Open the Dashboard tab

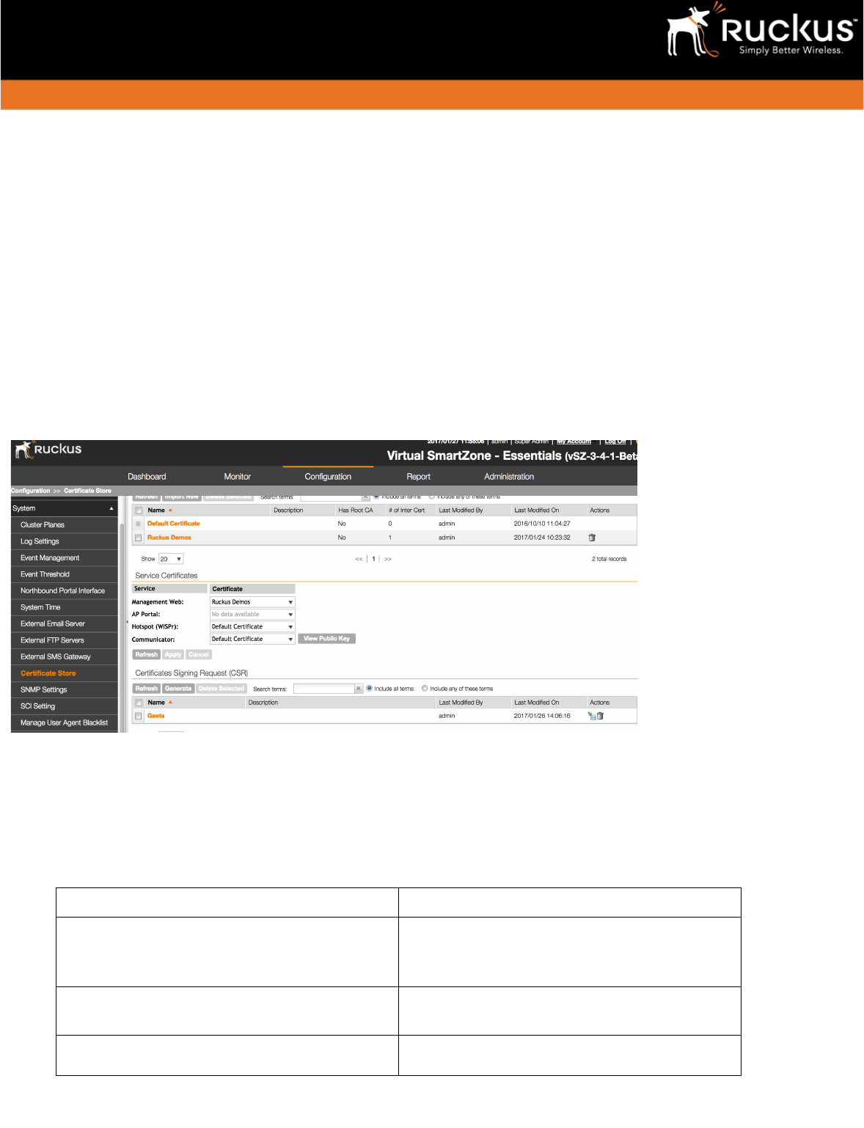tap(147, 477)
